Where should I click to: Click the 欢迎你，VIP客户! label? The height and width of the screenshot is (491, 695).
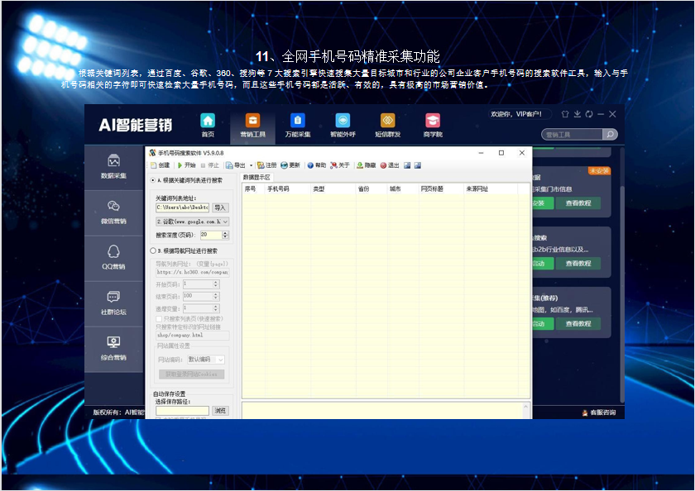[516, 114]
